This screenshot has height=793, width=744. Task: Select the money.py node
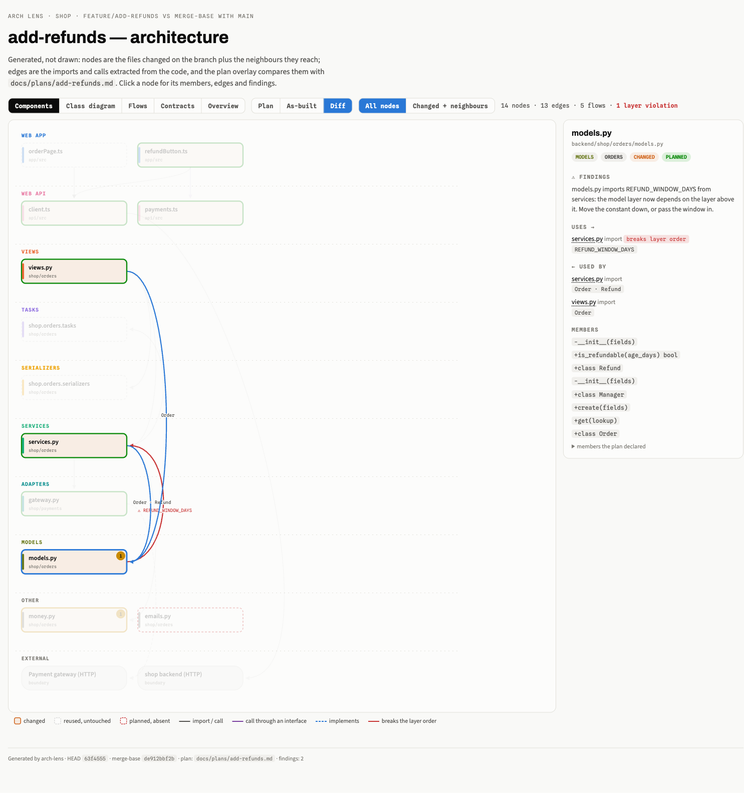74,620
